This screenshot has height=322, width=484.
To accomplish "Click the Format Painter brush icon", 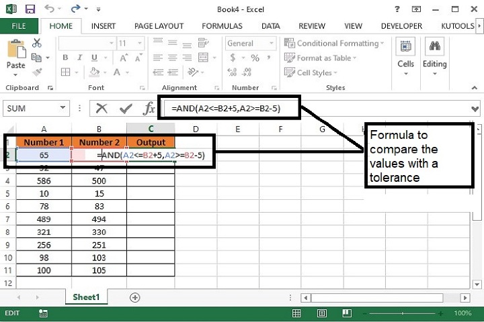I will pyautogui.click(x=37, y=72).
